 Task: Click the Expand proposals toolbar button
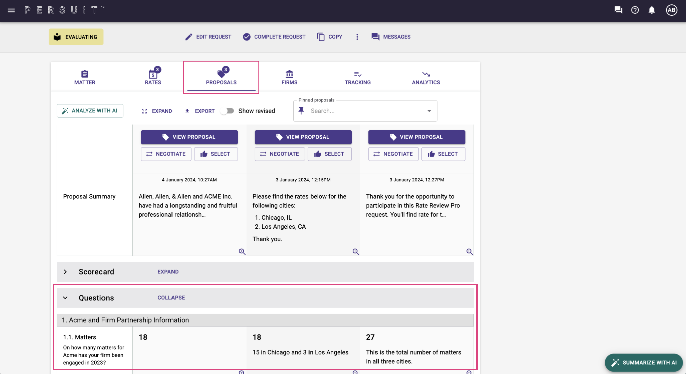pyautogui.click(x=157, y=111)
